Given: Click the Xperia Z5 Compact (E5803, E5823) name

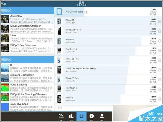Looking at the screenshot, I should click(x=80, y=68).
